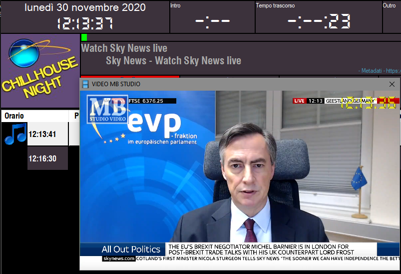Image resolution: width=401 pixels, height=274 pixels.
Task: Click the title Watch Sky News live
Action: 124,48
